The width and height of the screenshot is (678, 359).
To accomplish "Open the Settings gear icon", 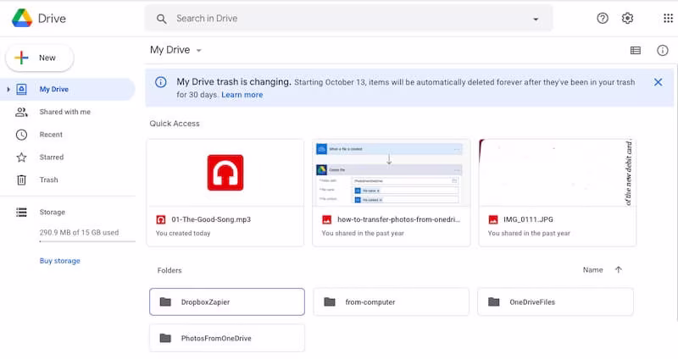I will pyautogui.click(x=627, y=18).
